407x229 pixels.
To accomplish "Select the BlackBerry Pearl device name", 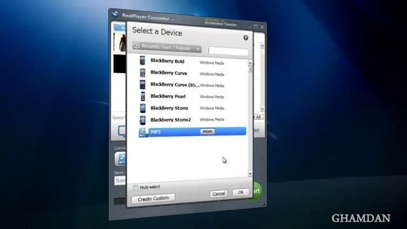I will coord(168,96).
